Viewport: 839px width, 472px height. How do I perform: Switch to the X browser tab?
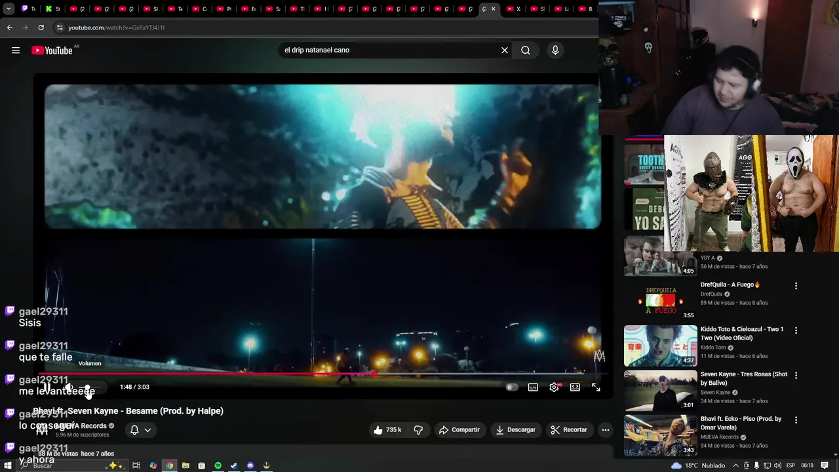pos(513,9)
